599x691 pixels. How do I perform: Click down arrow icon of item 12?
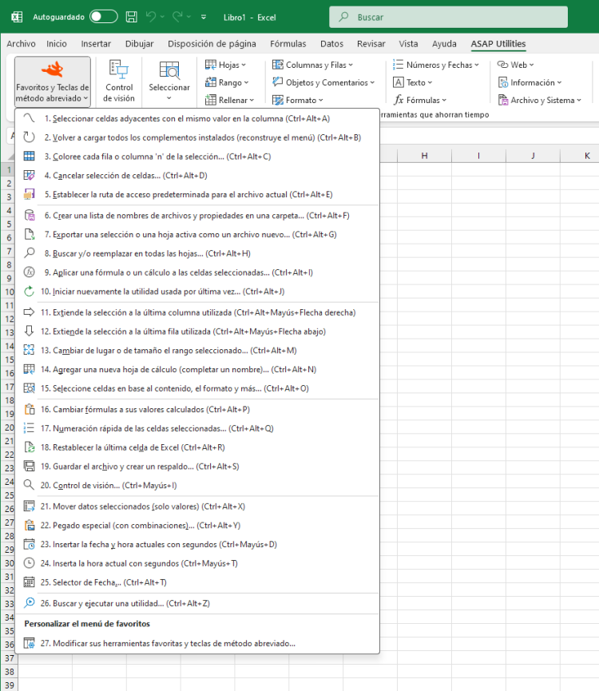(29, 331)
